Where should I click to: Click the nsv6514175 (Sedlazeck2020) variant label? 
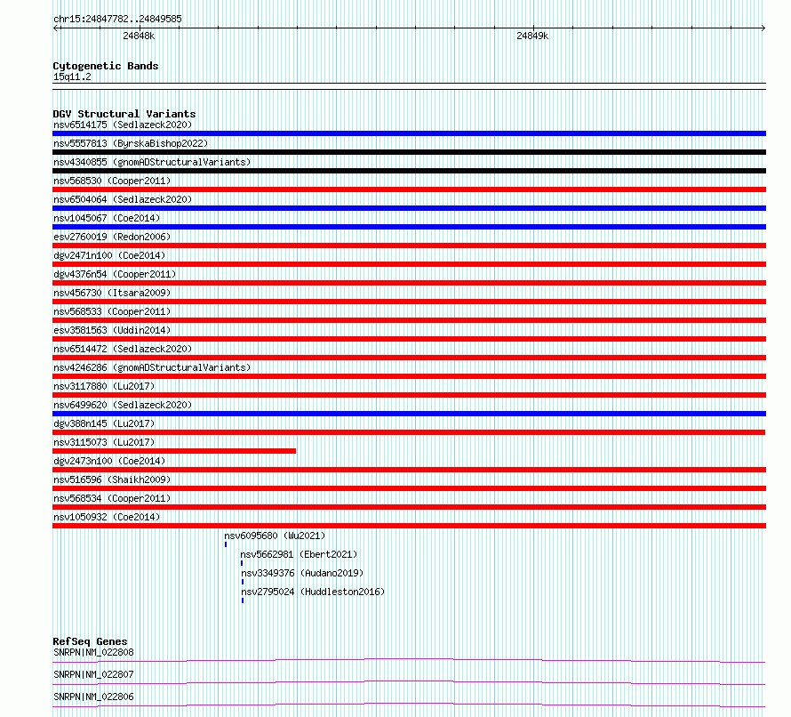click(x=123, y=125)
